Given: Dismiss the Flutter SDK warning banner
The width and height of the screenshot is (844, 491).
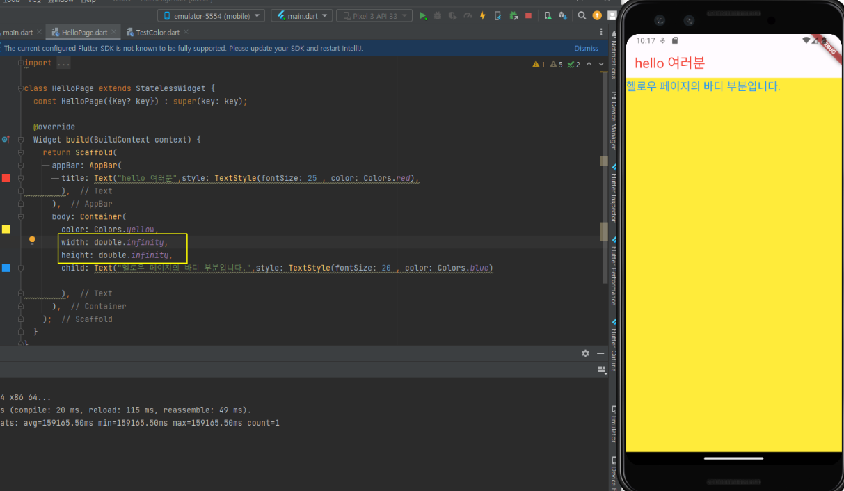Looking at the screenshot, I should click(x=586, y=49).
